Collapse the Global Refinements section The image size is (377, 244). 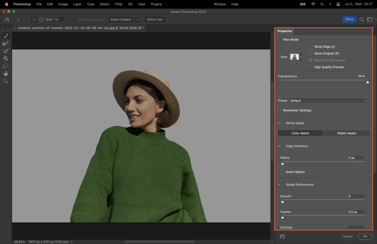279,184
